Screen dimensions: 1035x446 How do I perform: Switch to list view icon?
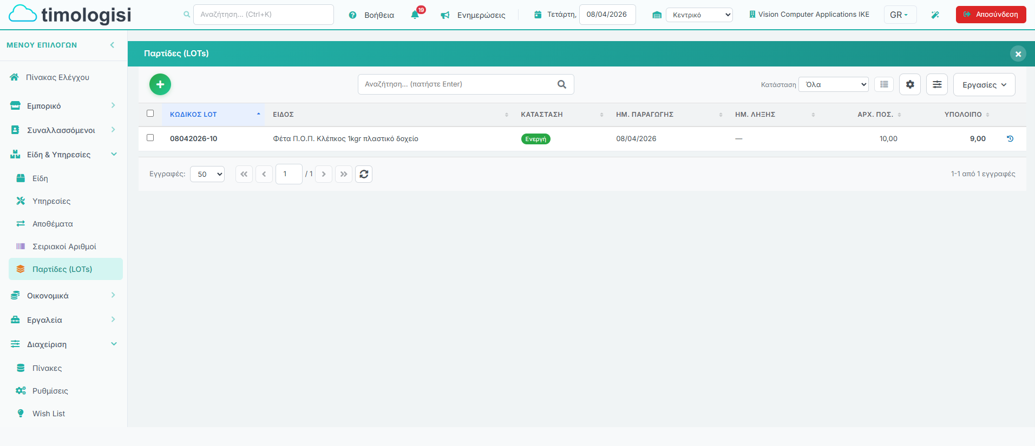pyautogui.click(x=884, y=84)
